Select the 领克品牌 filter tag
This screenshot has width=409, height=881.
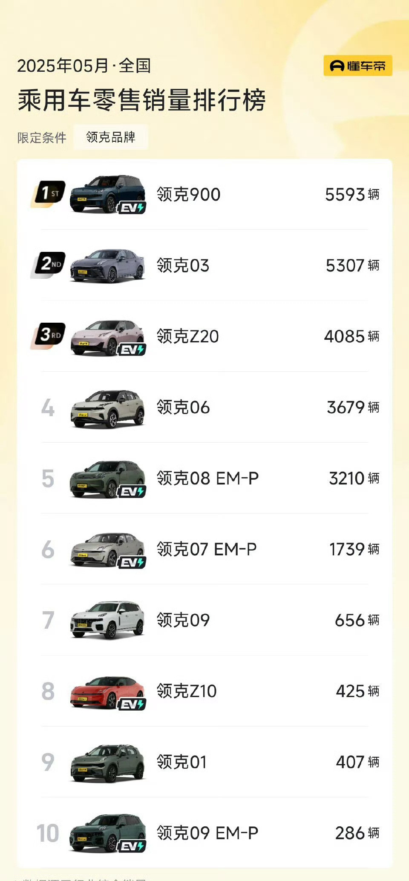111,137
